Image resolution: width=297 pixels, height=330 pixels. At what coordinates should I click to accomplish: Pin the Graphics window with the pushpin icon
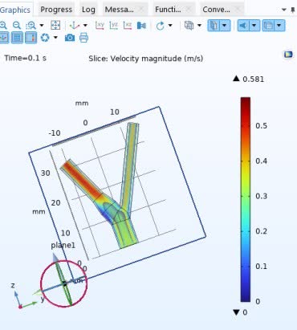[293, 10]
